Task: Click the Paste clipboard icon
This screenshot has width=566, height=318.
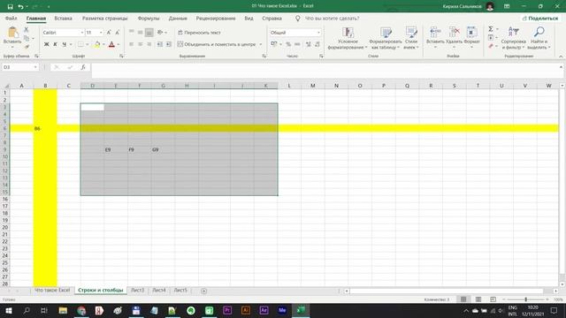Action: click(12, 33)
